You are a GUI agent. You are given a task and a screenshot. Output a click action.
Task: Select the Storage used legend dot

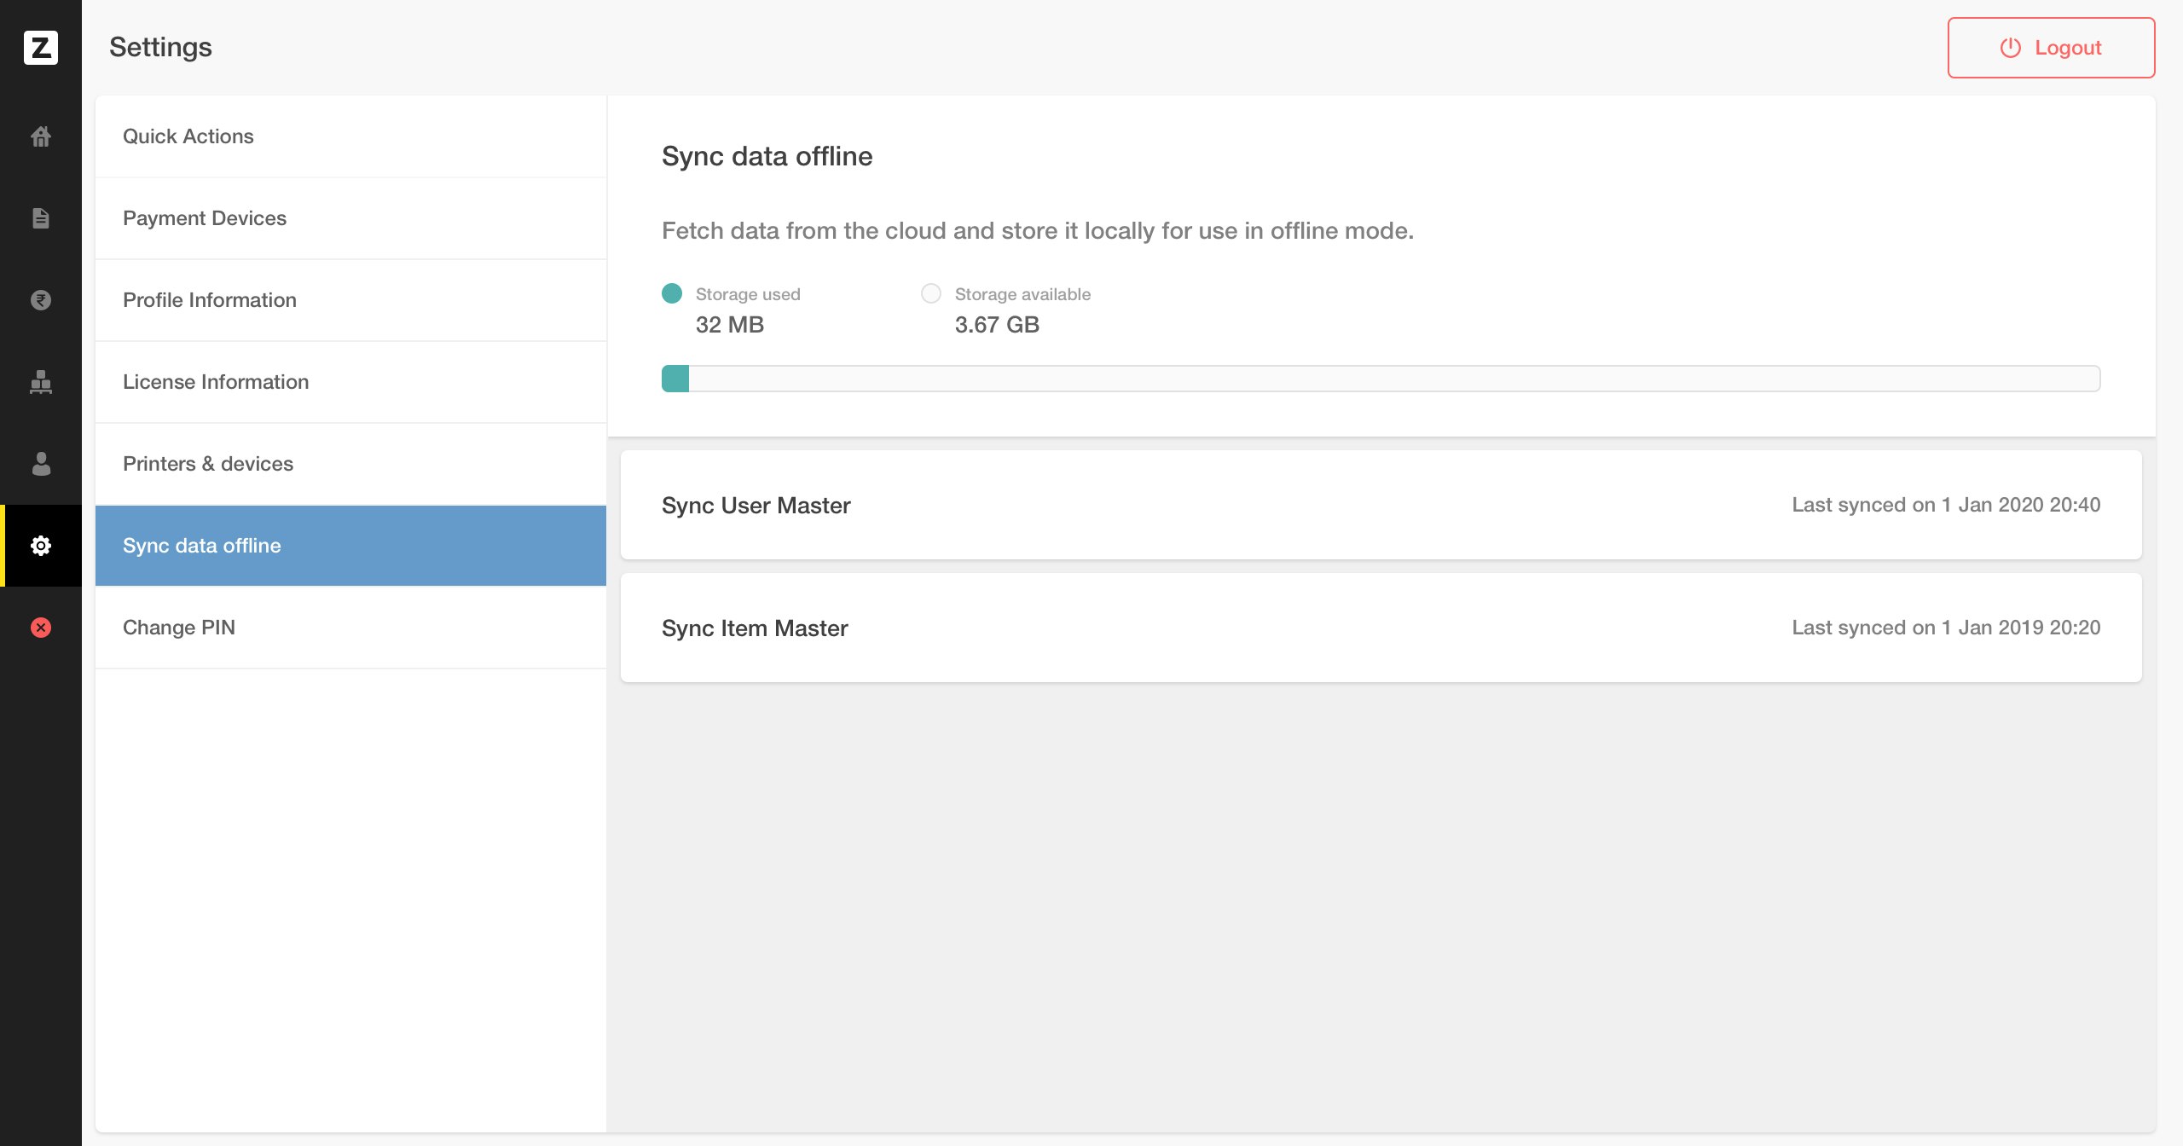coord(672,293)
